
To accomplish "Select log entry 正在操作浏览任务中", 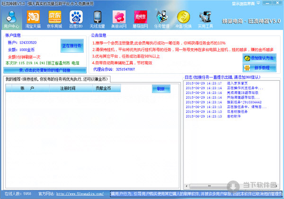I will click(224, 88).
